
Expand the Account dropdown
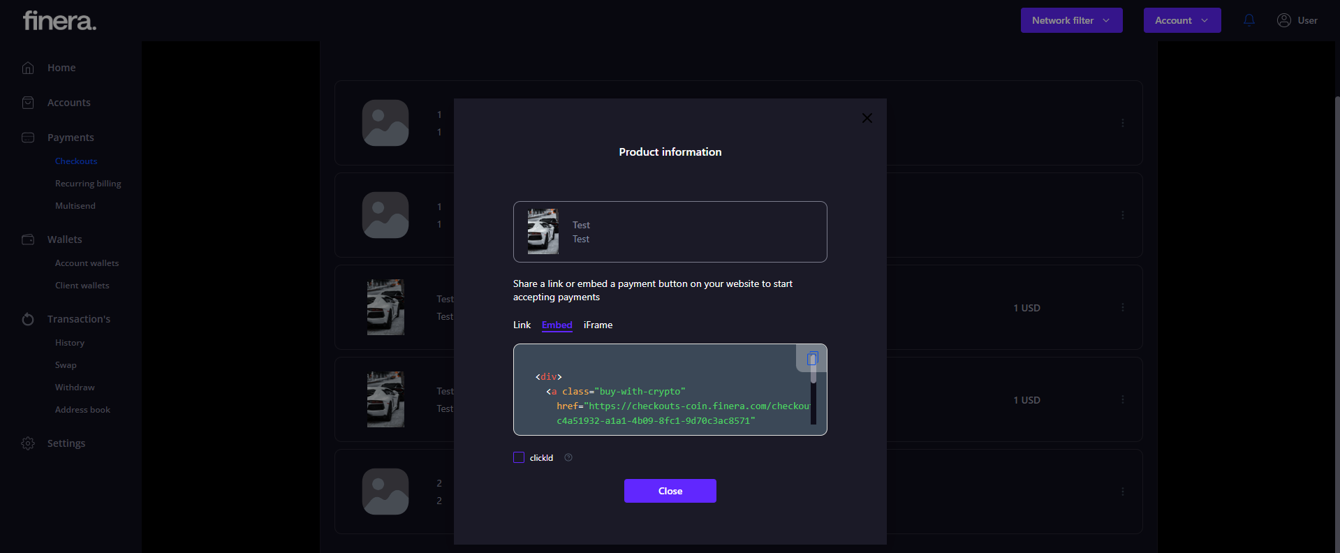(1181, 20)
